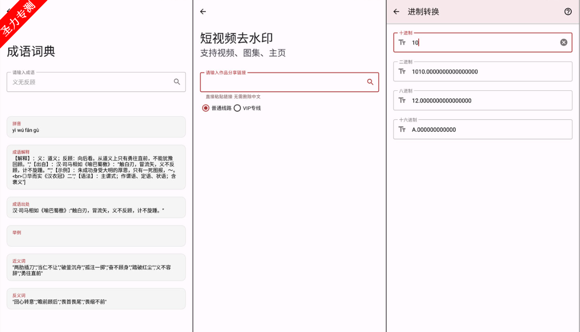Image resolution: width=580 pixels, height=332 pixels.
Task: Go back from the short video watermark screen
Action: click(x=203, y=12)
